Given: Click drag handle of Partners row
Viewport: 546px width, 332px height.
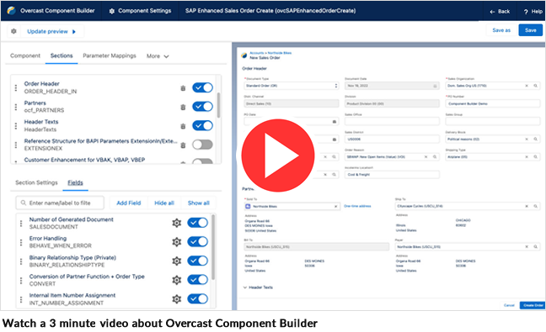Looking at the screenshot, I should click(16, 107).
